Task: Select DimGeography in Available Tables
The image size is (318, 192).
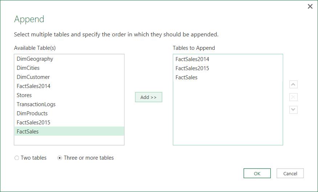Action: pos(35,59)
